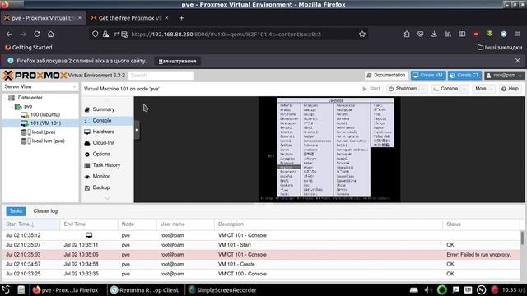Click the volume speaker tray icon
This screenshot has height=296, width=527.
[x=428, y=289]
